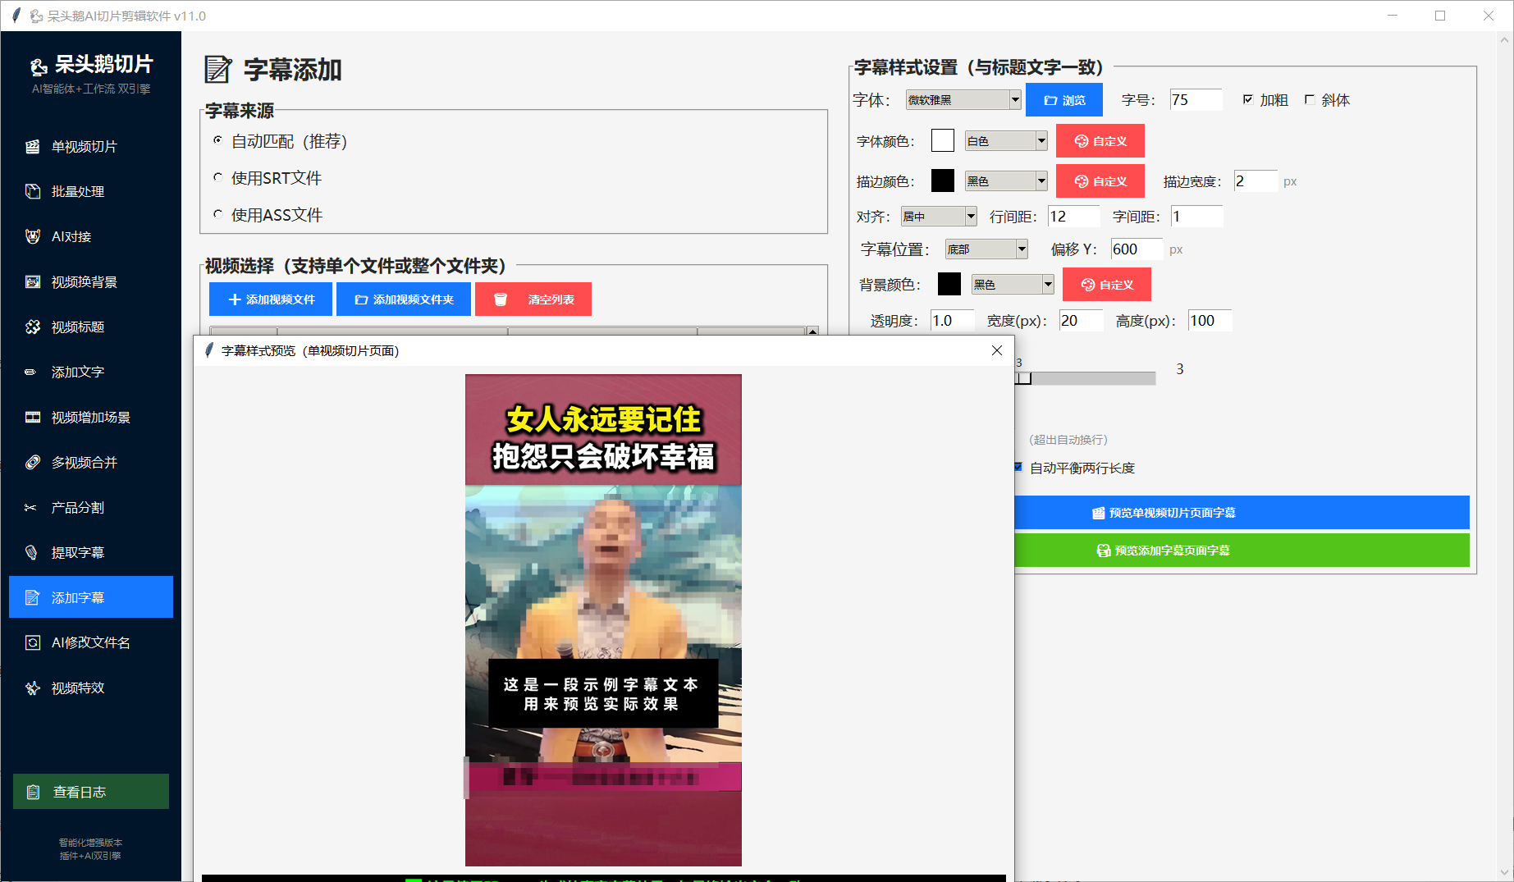Toggle the 加粗 bold checkbox

pos(1248,100)
